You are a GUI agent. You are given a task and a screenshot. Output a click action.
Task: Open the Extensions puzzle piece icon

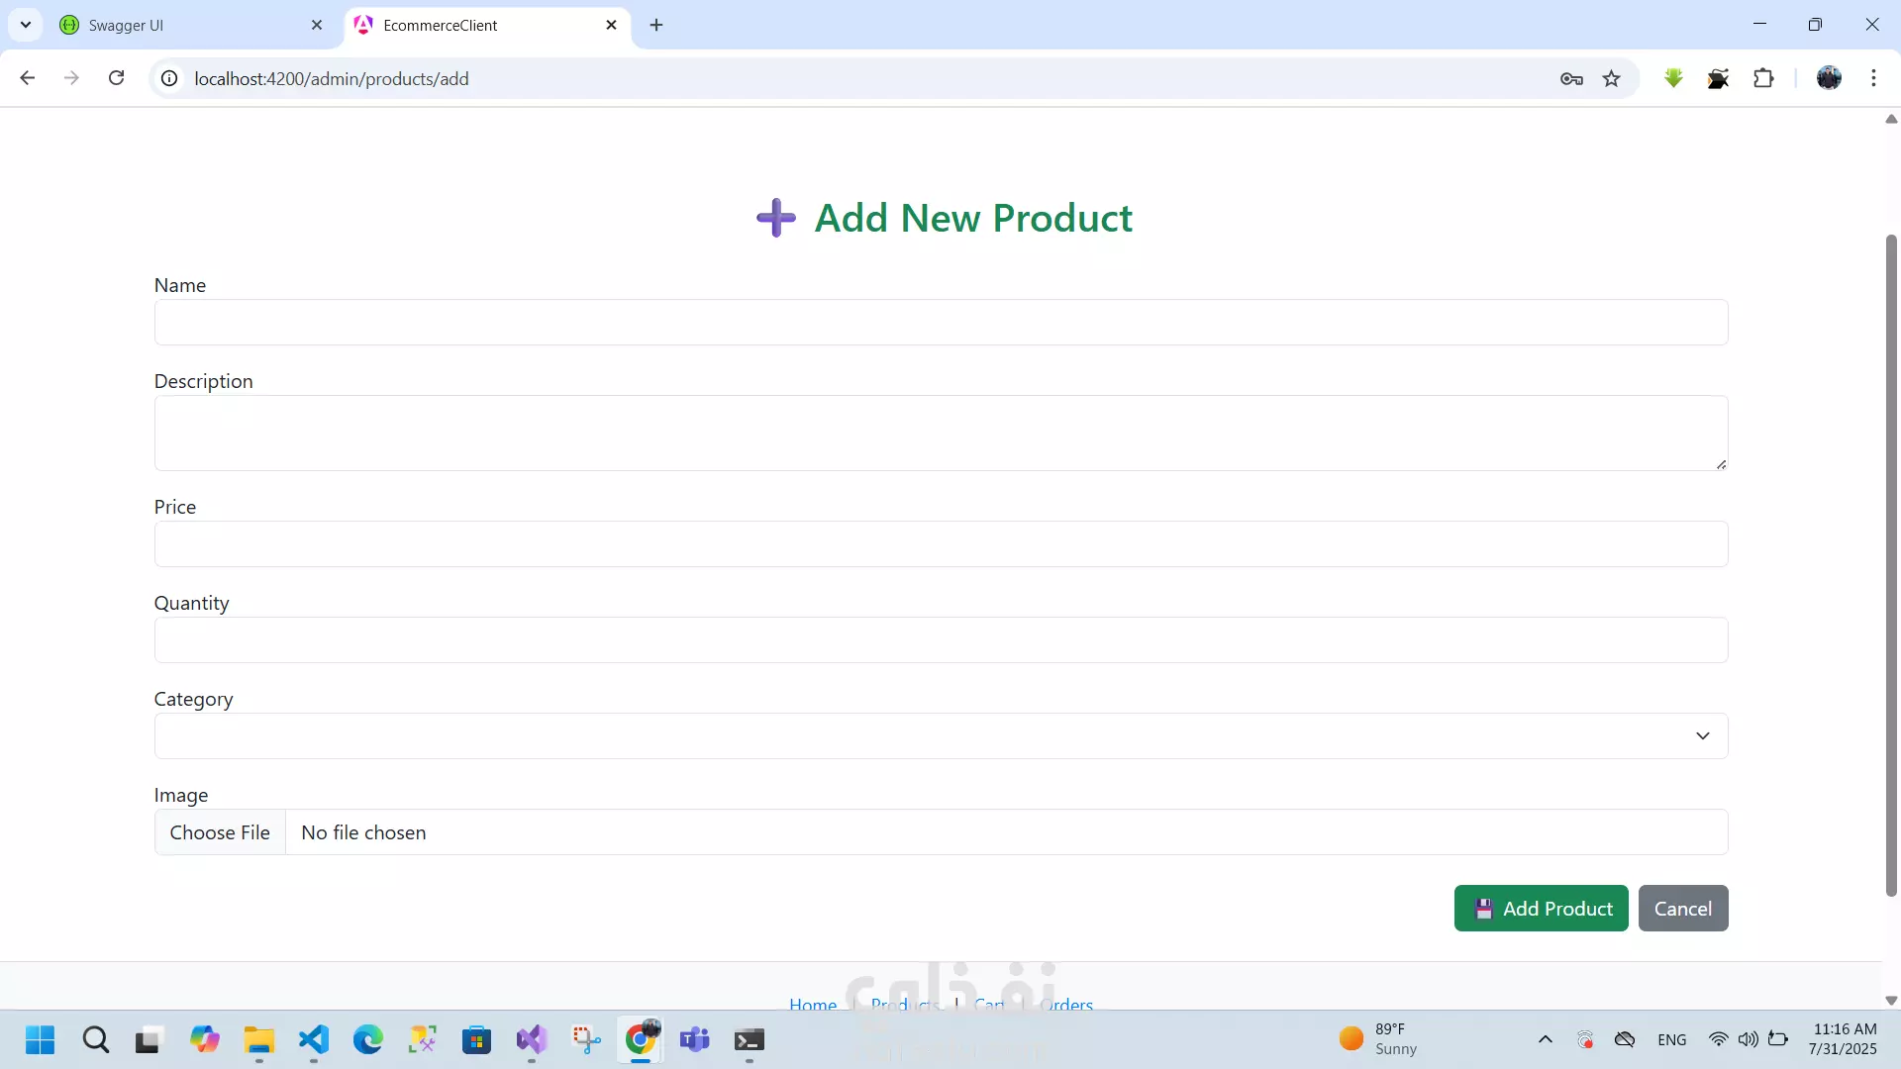[x=1763, y=78]
